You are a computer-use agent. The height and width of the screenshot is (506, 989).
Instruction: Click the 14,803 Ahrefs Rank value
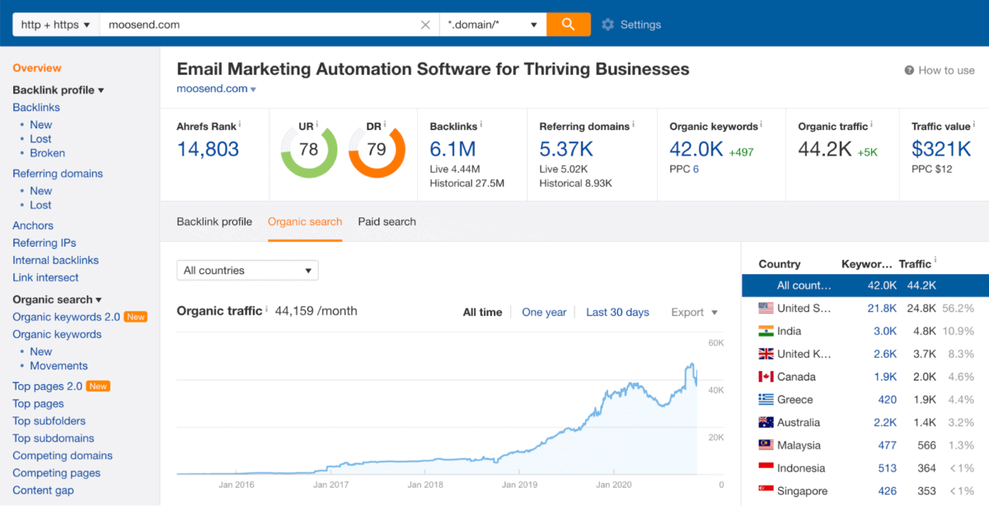[208, 149]
